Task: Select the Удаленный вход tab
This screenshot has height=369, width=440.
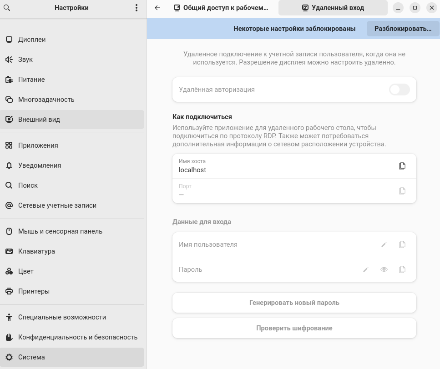Action: coord(333,8)
